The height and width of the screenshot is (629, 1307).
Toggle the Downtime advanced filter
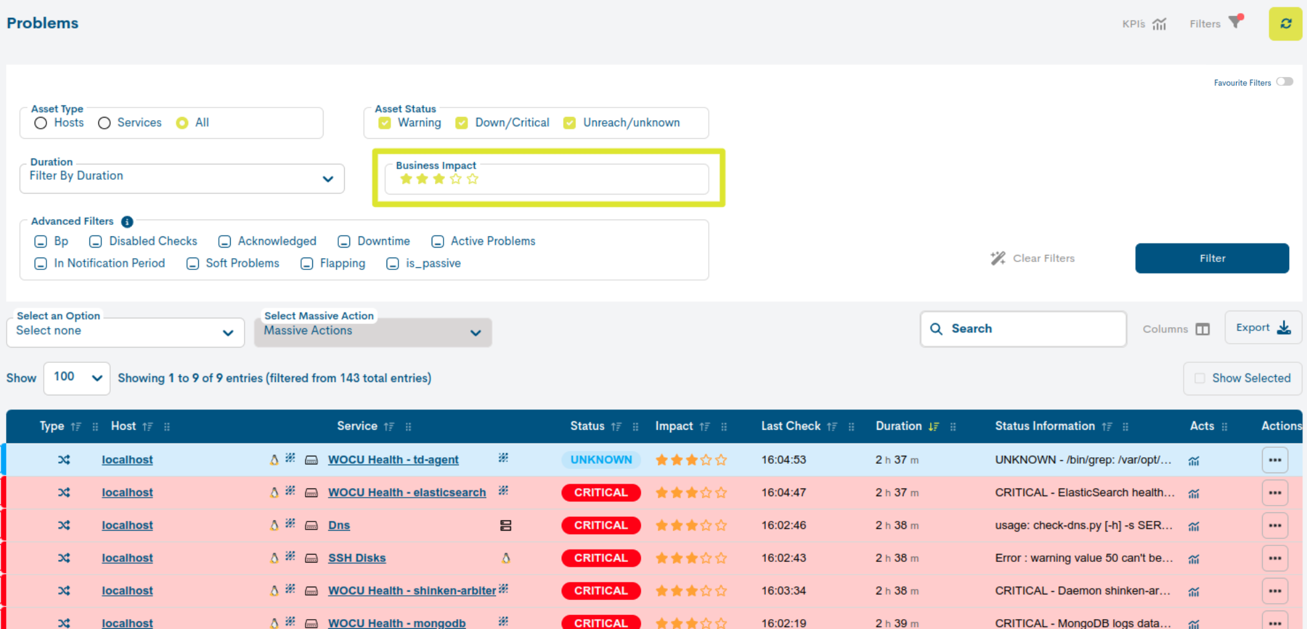tap(343, 242)
